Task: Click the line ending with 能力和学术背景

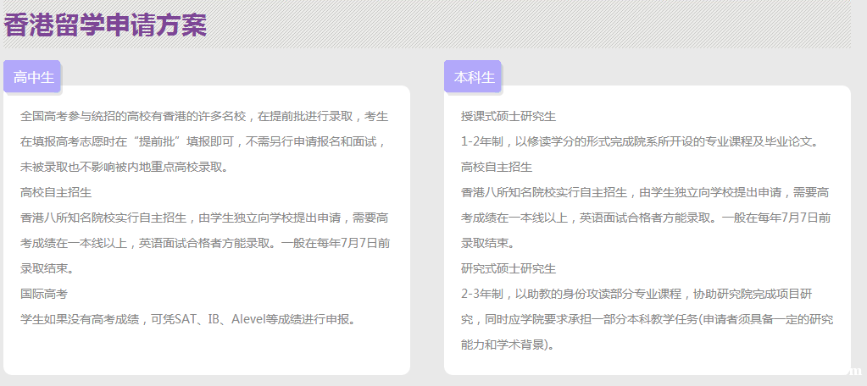Action: pos(509,345)
